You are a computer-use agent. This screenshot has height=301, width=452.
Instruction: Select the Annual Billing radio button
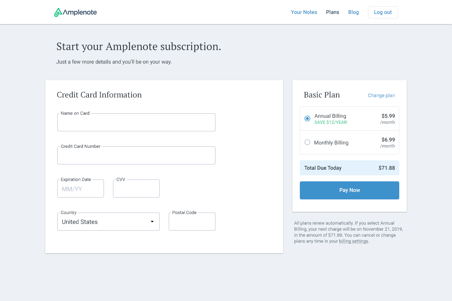(x=307, y=119)
